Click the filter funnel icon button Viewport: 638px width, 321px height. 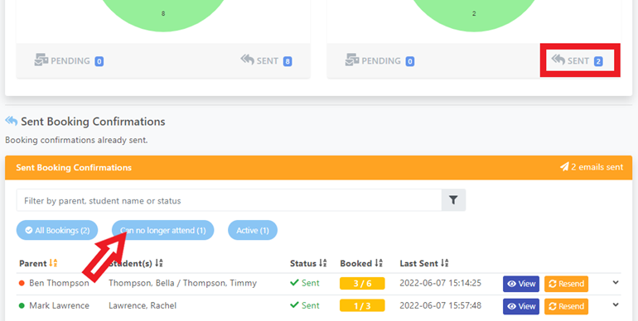click(x=453, y=200)
